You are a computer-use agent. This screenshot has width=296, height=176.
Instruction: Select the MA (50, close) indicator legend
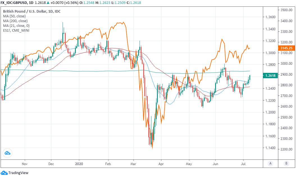pos(14,16)
